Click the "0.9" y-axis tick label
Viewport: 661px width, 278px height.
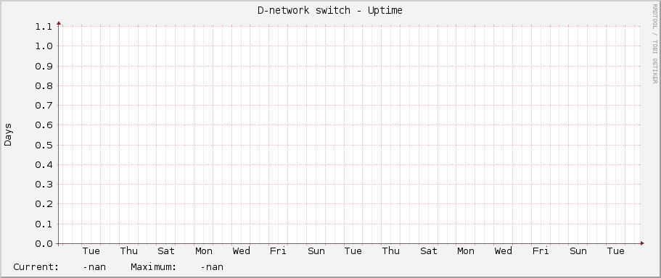coord(44,66)
